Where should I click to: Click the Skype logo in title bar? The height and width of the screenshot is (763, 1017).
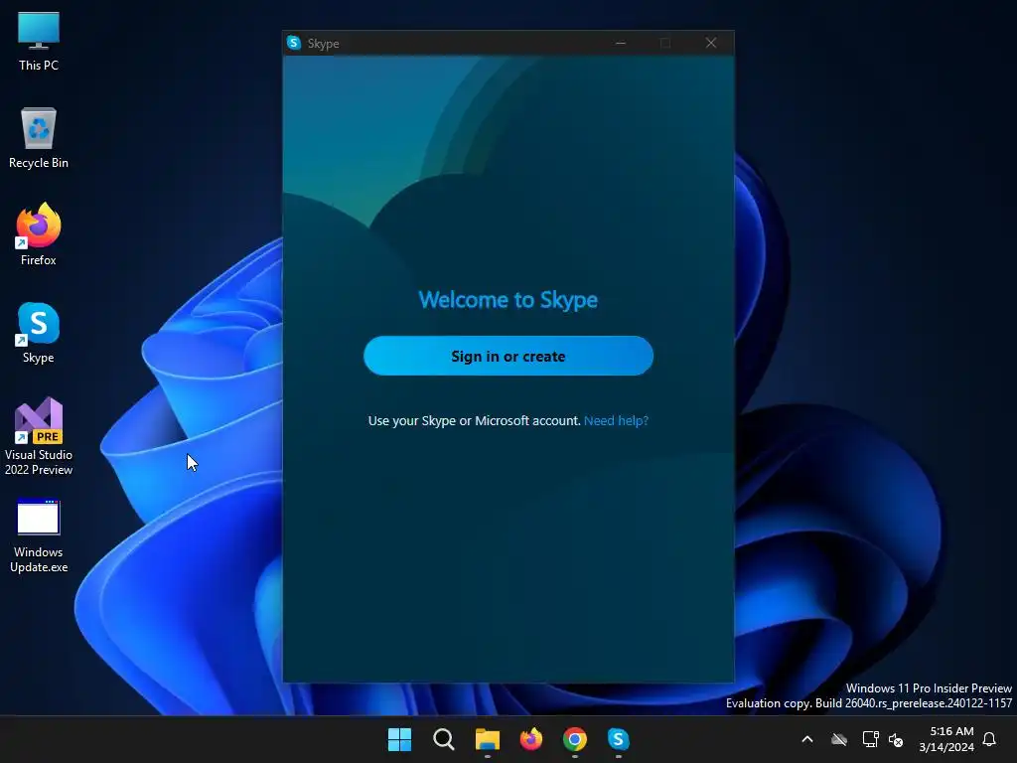point(294,43)
